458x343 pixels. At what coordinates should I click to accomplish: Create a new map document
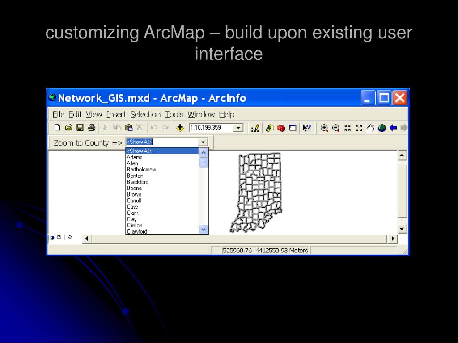coord(57,127)
